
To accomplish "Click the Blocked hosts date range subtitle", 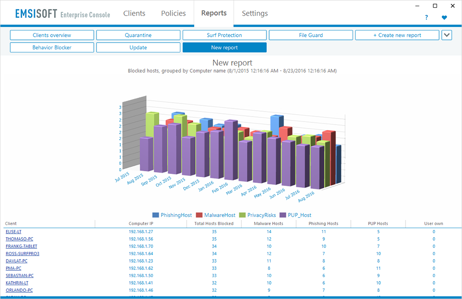I will point(232,71).
